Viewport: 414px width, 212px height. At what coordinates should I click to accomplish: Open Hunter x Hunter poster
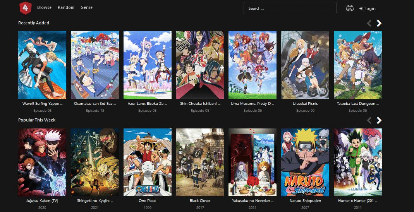[x=358, y=162]
